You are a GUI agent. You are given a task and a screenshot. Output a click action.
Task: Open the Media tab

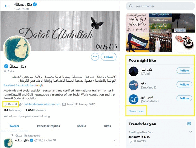[x=82, y=126]
